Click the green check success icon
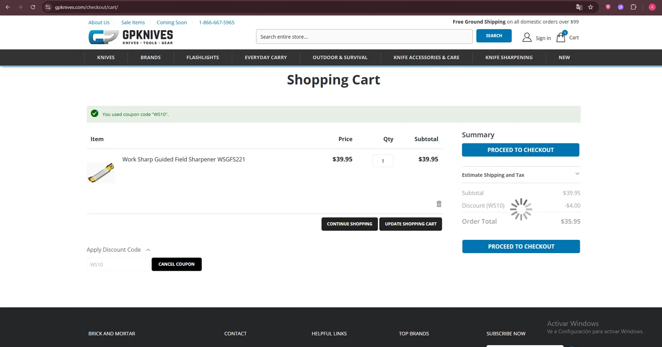Image resolution: width=662 pixels, height=347 pixels. click(x=94, y=114)
